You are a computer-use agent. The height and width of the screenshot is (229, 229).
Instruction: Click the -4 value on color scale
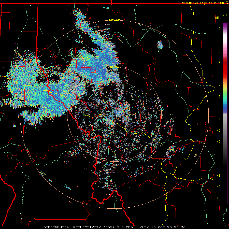click(x=219, y=153)
